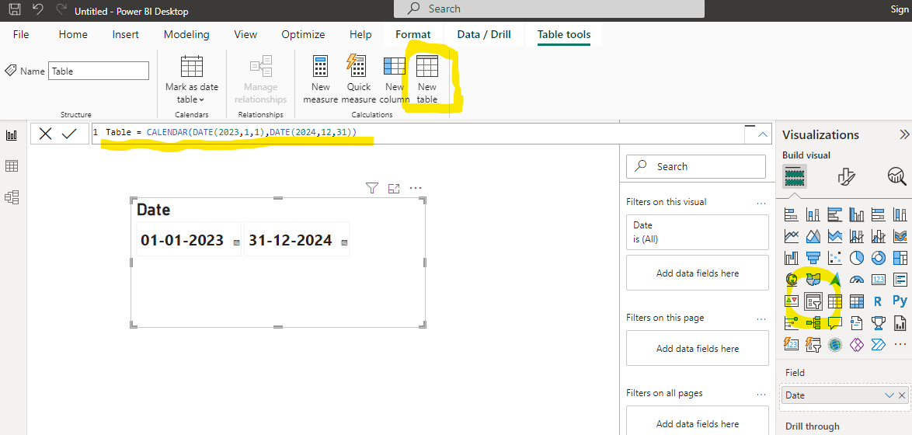Select the Gauge visual
The image size is (912, 435).
coord(856,279)
